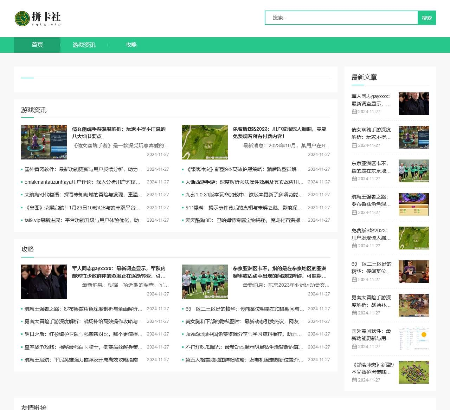
Task: Click the 拼卡社 site logo
Action: (38, 18)
